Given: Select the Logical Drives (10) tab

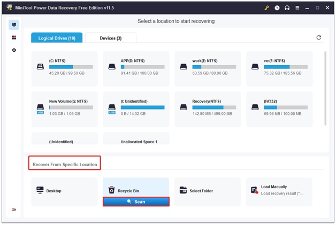Looking at the screenshot, I should pyautogui.click(x=56, y=38).
